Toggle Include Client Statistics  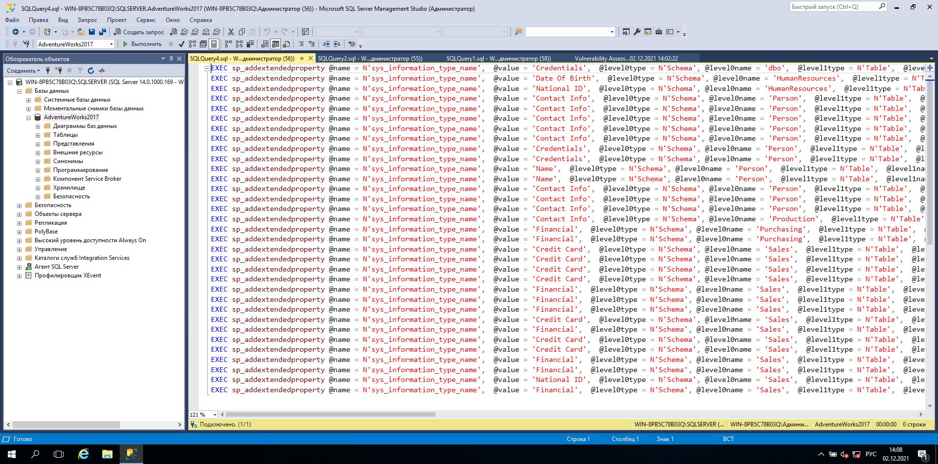tap(250, 44)
